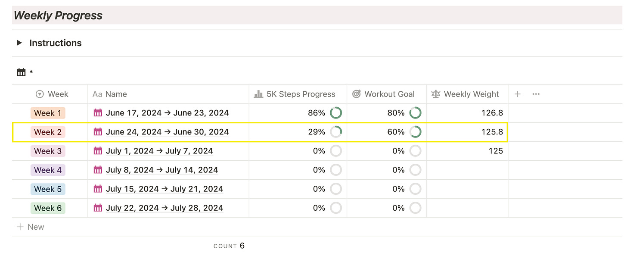Click the calendar icon beside June 17 entry
This screenshot has height=256, width=627.
98,113
